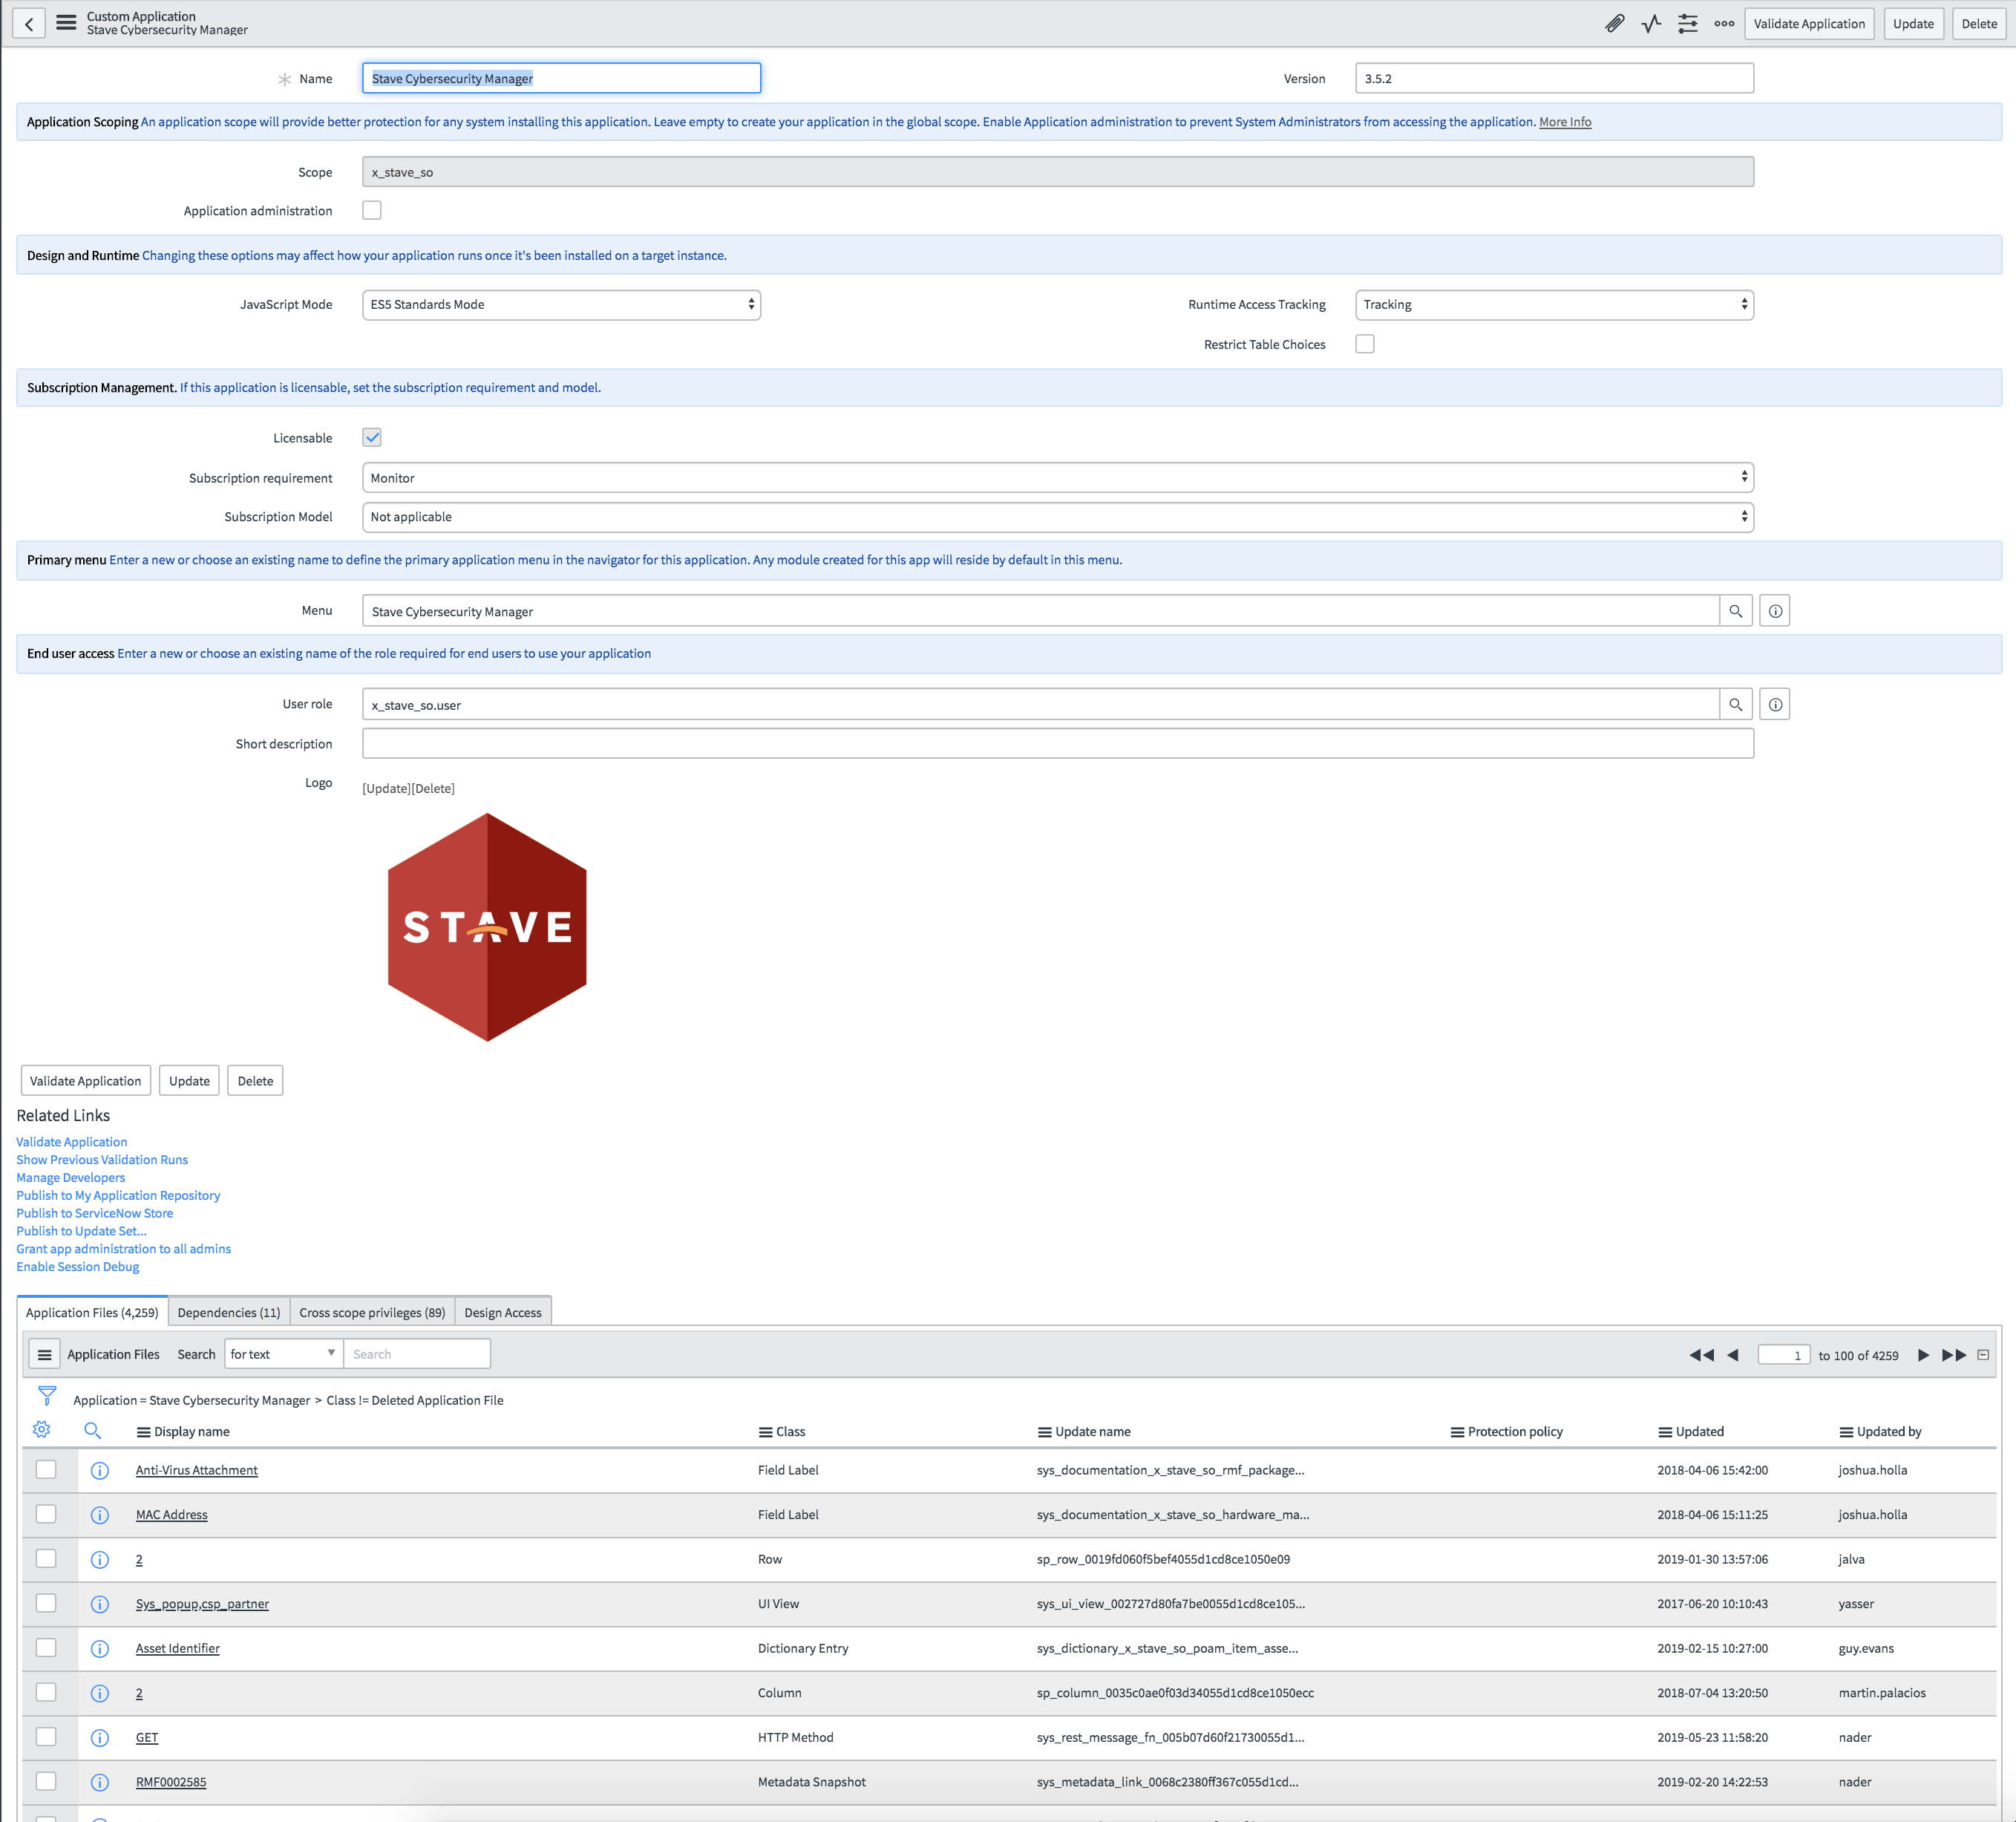This screenshot has width=2016, height=1822.
Task: Open Display name column menu
Action: coord(143,1432)
